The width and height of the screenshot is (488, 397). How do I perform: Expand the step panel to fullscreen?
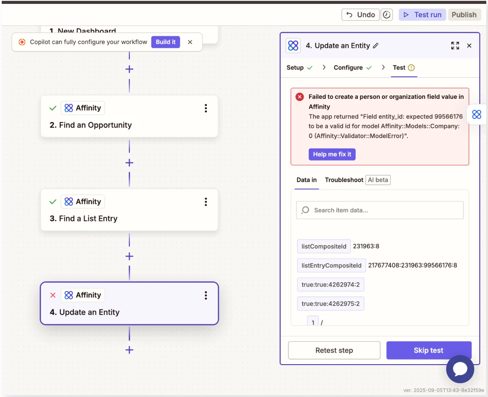click(455, 45)
